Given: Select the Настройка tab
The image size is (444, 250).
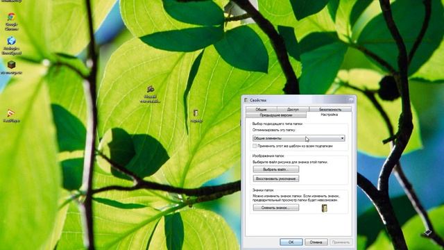Looking at the screenshot, I should coord(329,115).
